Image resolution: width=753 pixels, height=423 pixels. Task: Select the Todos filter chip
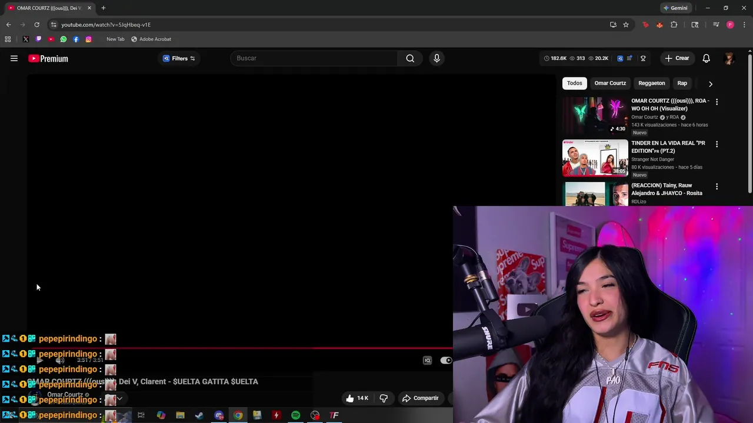click(x=574, y=83)
